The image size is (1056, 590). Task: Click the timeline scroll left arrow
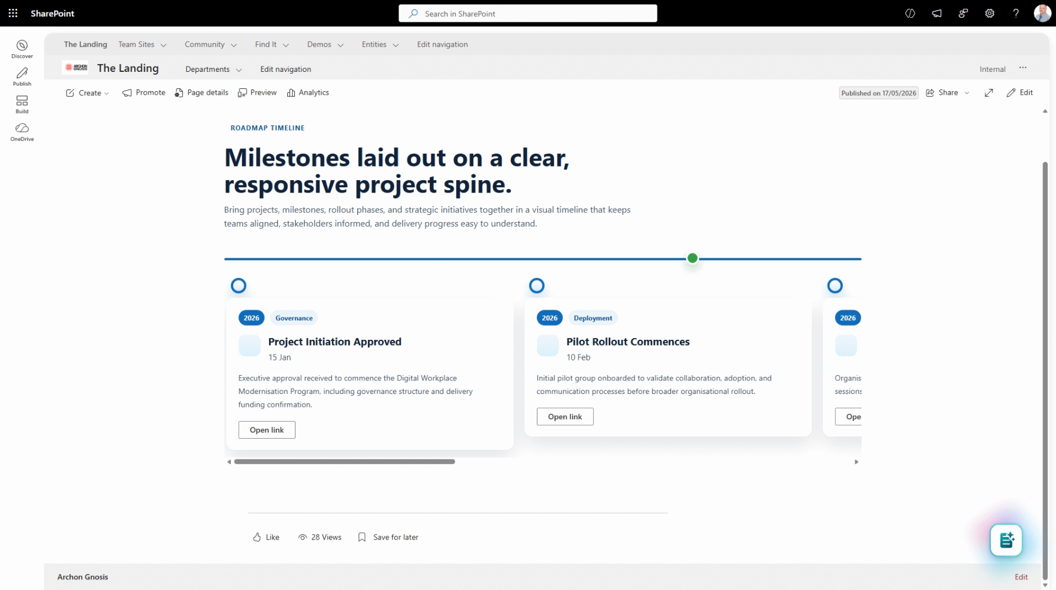[x=229, y=462]
